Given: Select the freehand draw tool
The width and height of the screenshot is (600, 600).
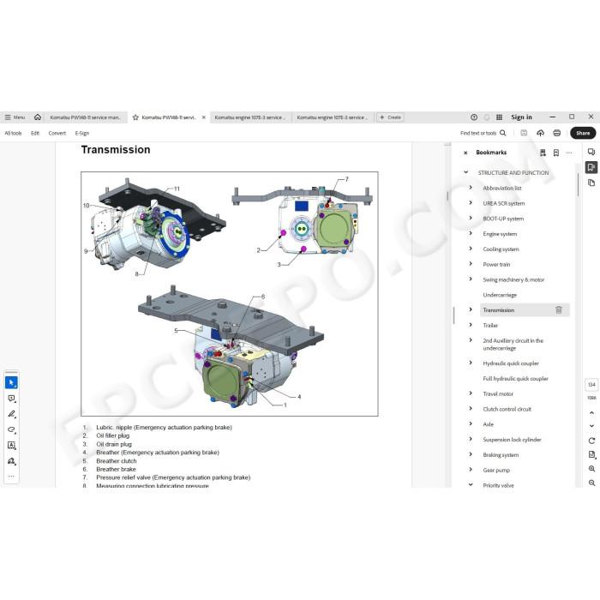Looking at the screenshot, I should [x=11, y=429].
